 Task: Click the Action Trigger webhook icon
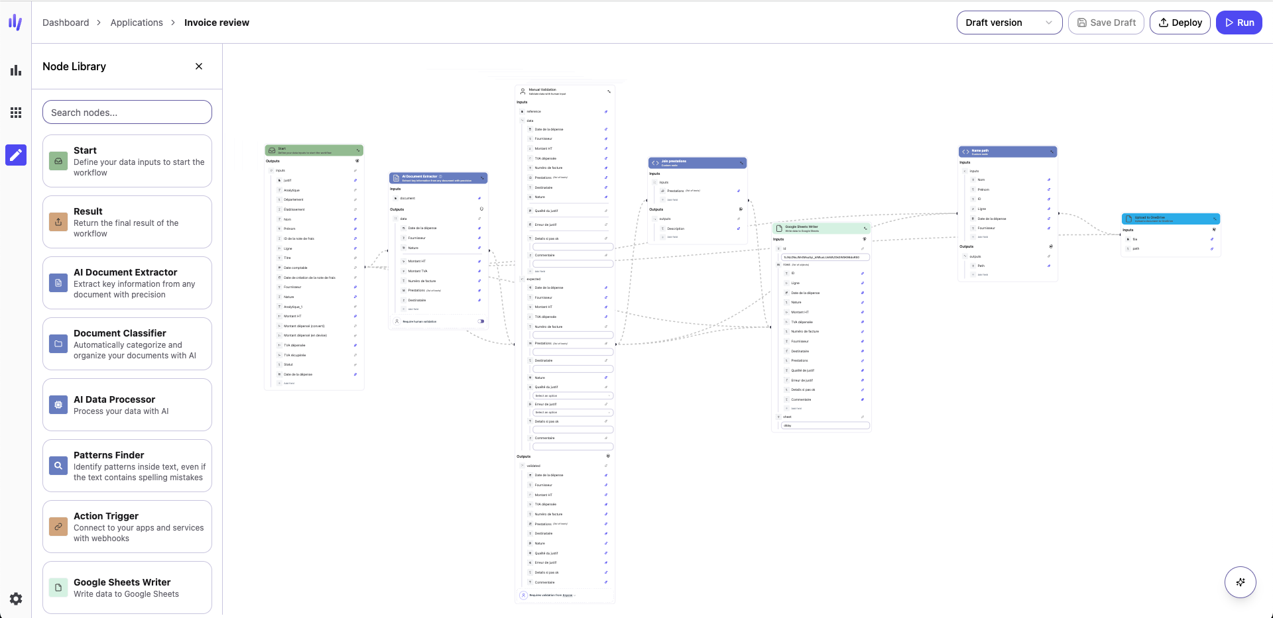coord(58,527)
